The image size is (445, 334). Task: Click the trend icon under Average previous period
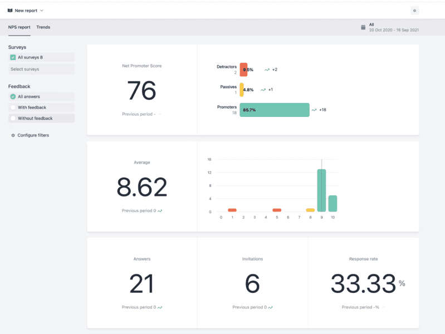click(160, 211)
